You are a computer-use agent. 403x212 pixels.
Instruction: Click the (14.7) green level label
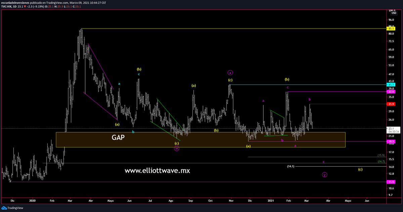point(381,162)
